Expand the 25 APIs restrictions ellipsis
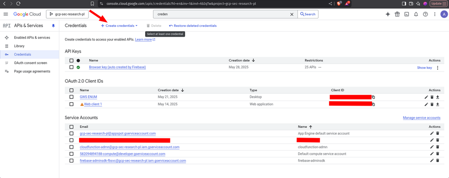 320,67
